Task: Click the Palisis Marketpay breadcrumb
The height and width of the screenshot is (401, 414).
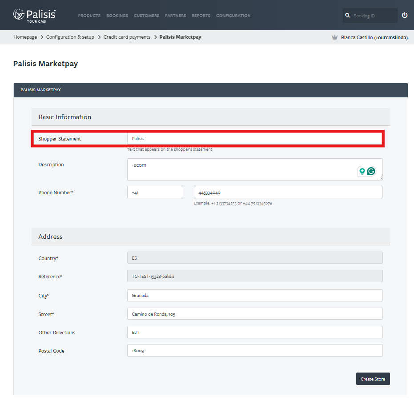Action: [x=181, y=37]
